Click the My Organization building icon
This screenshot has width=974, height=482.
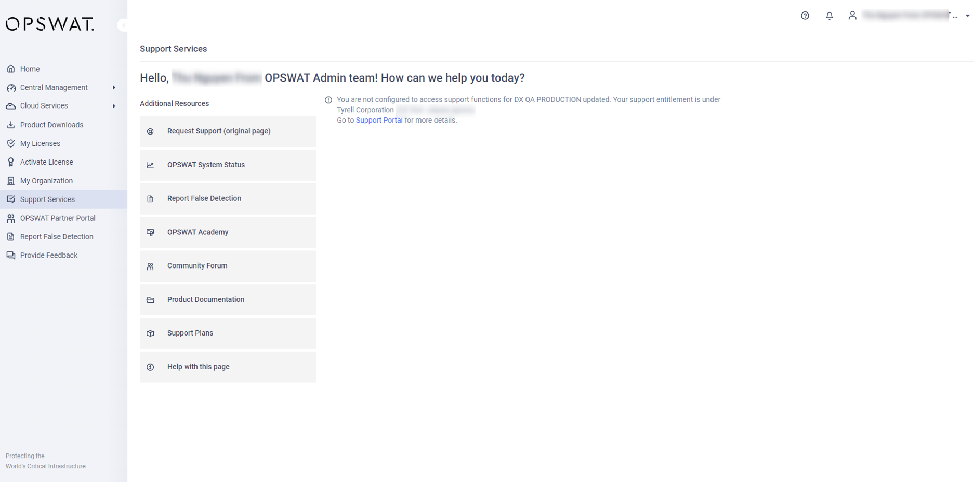pyautogui.click(x=11, y=181)
